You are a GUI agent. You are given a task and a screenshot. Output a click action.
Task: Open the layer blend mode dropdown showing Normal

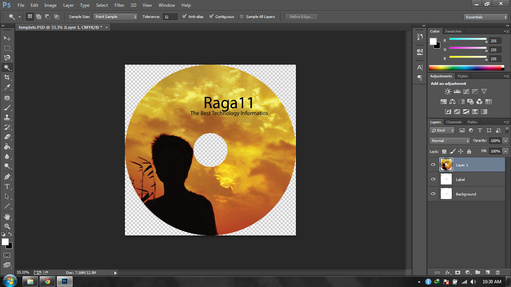pos(449,141)
